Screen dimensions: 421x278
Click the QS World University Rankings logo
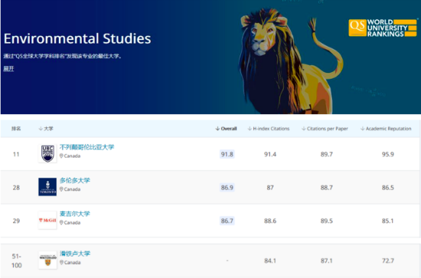tap(383, 28)
